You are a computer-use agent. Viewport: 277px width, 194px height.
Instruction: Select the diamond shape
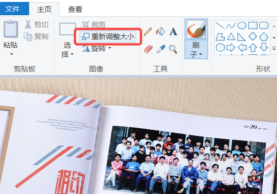(253, 36)
